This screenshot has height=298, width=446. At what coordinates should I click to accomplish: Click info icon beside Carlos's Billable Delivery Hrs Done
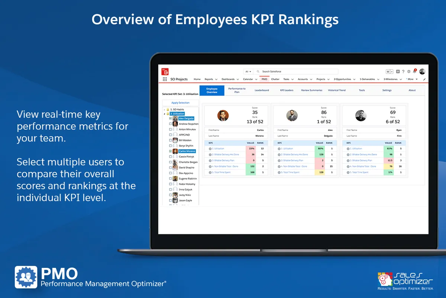(210, 154)
